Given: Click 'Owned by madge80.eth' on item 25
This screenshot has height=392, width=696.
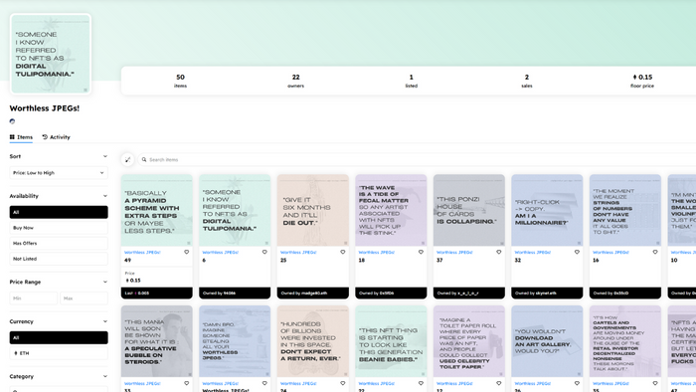Looking at the screenshot, I should [x=313, y=293].
